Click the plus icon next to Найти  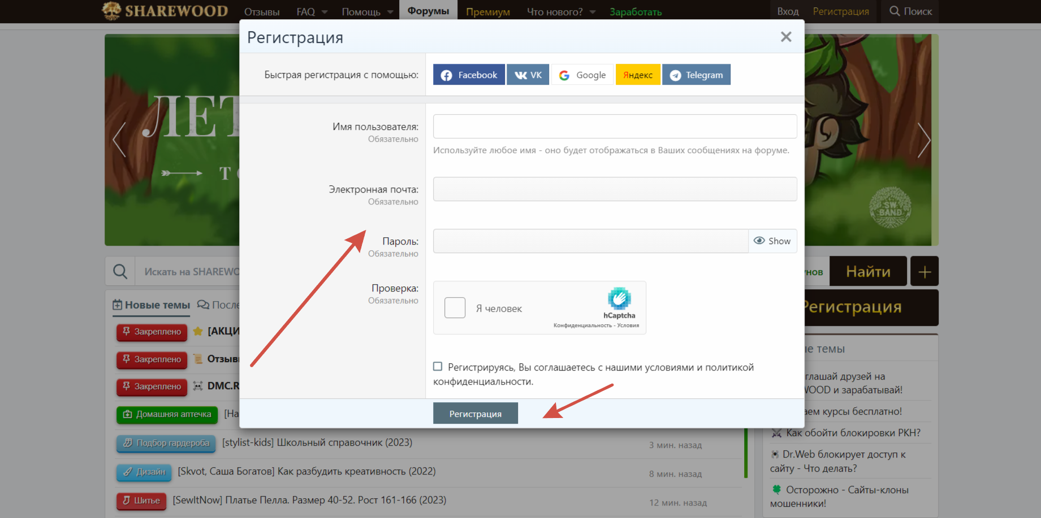click(x=925, y=272)
